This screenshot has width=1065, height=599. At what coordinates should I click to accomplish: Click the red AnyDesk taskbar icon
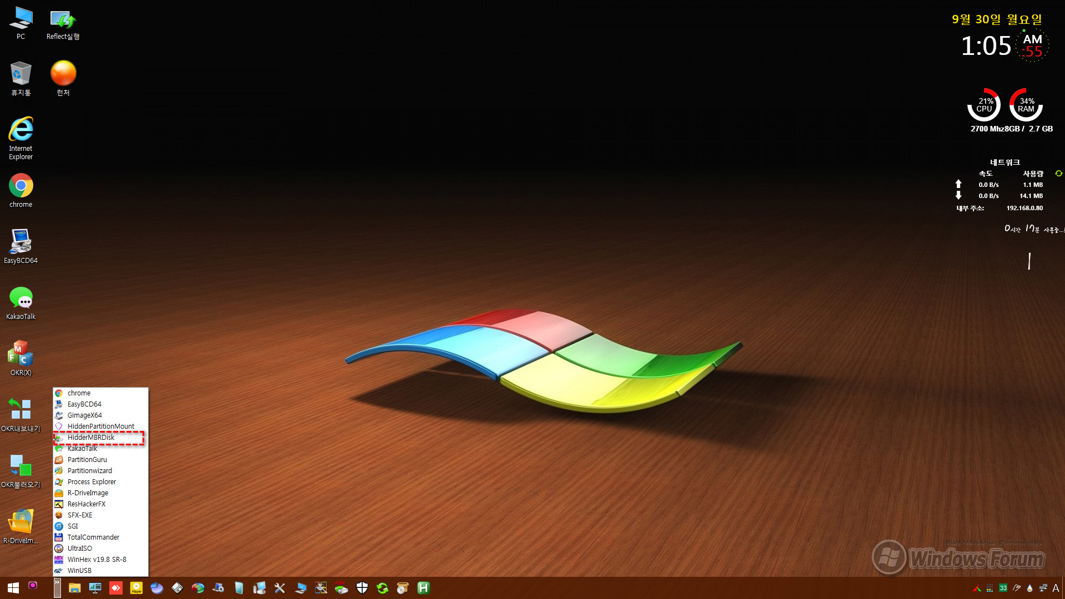[116, 588]
